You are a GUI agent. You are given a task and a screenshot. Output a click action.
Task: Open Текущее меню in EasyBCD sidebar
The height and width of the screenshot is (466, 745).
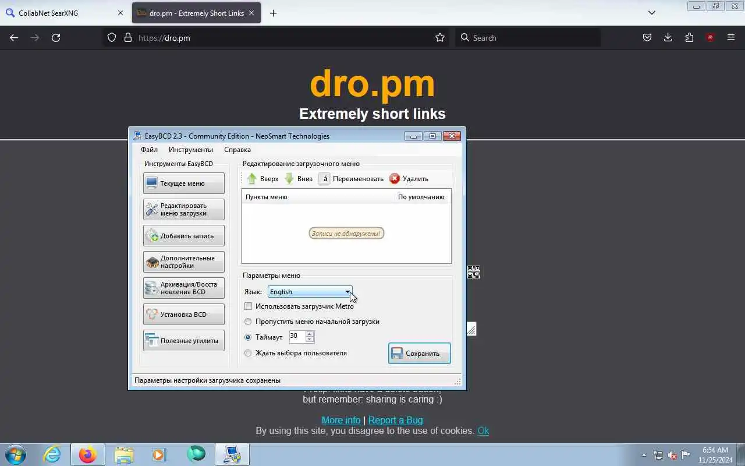[183, 183]
